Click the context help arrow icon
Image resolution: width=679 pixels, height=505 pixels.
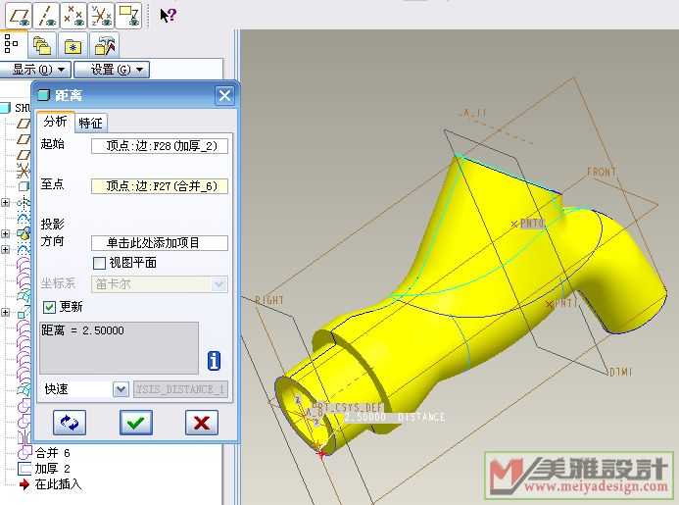tap(168, 15)
